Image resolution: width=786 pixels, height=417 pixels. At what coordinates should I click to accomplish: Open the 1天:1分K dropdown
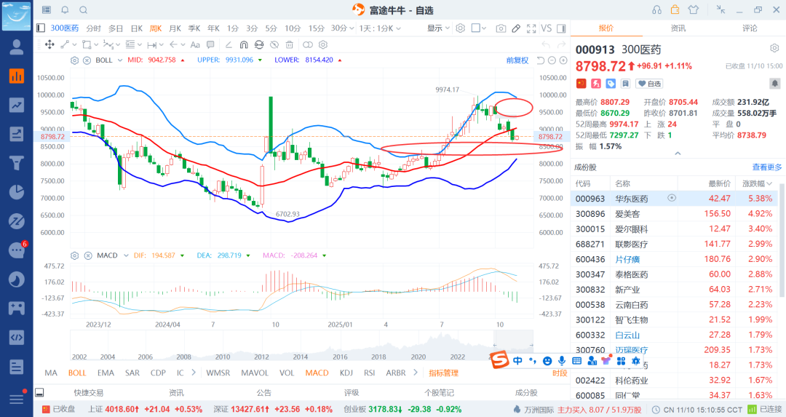coord(380,28)
